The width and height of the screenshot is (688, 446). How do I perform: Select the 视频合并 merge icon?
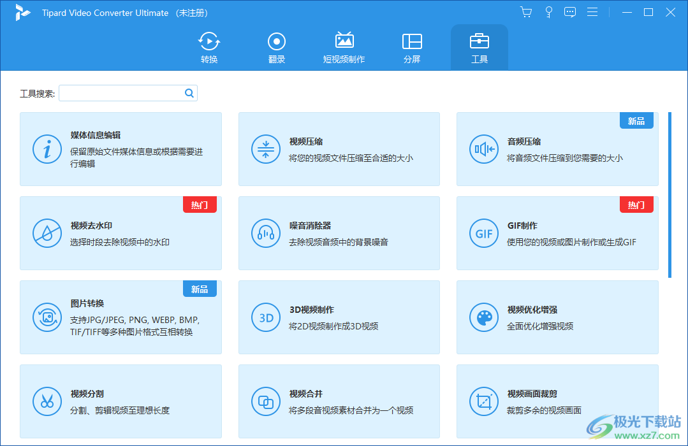click(x=266, y=401)
